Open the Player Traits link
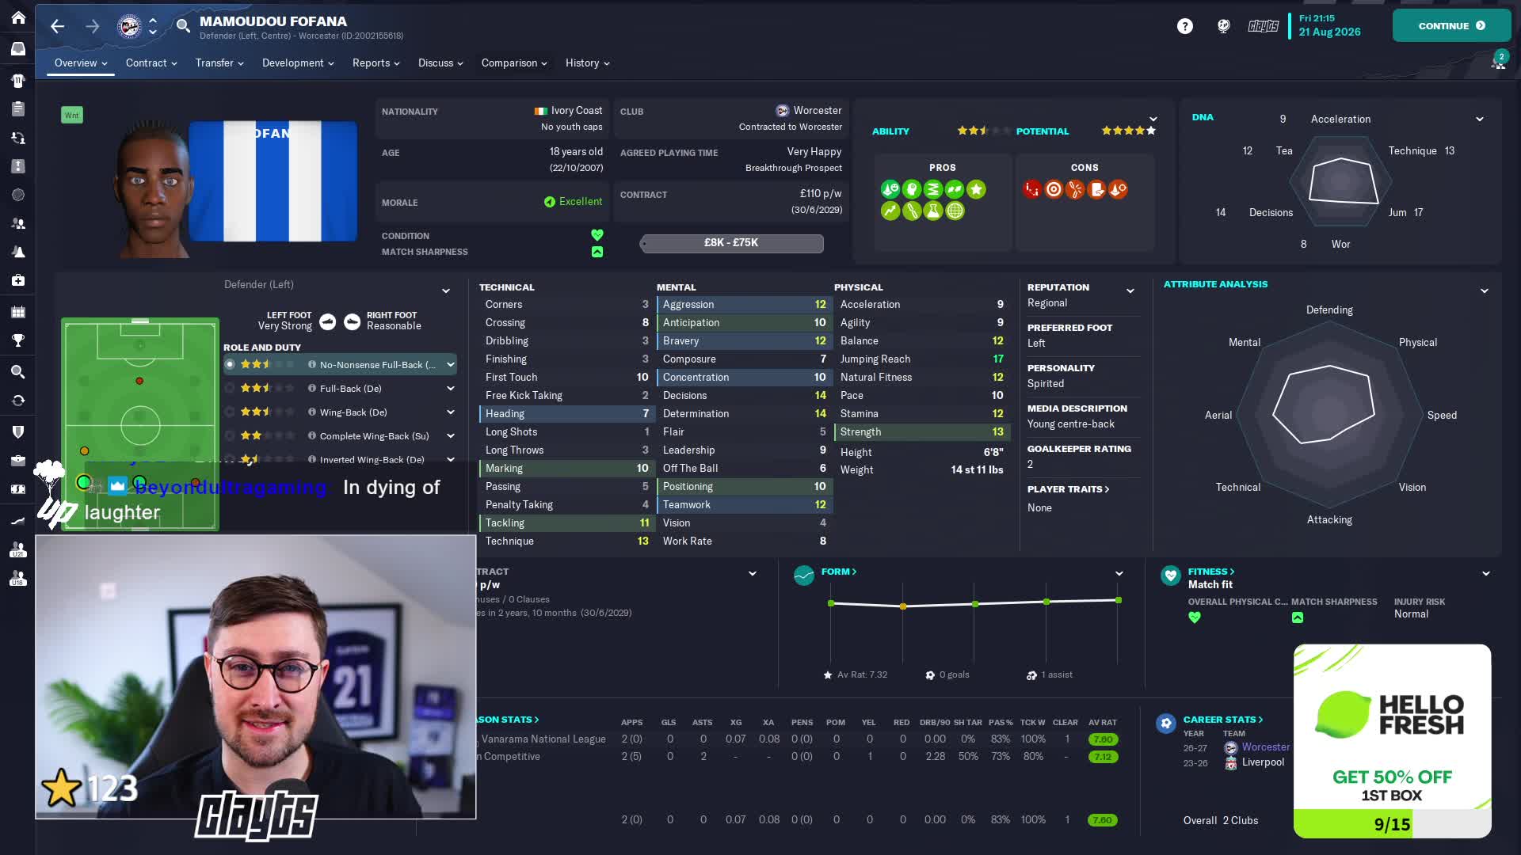 [1068, 489]
